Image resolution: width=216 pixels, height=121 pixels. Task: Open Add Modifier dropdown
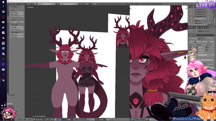click(x=202, y=35)
